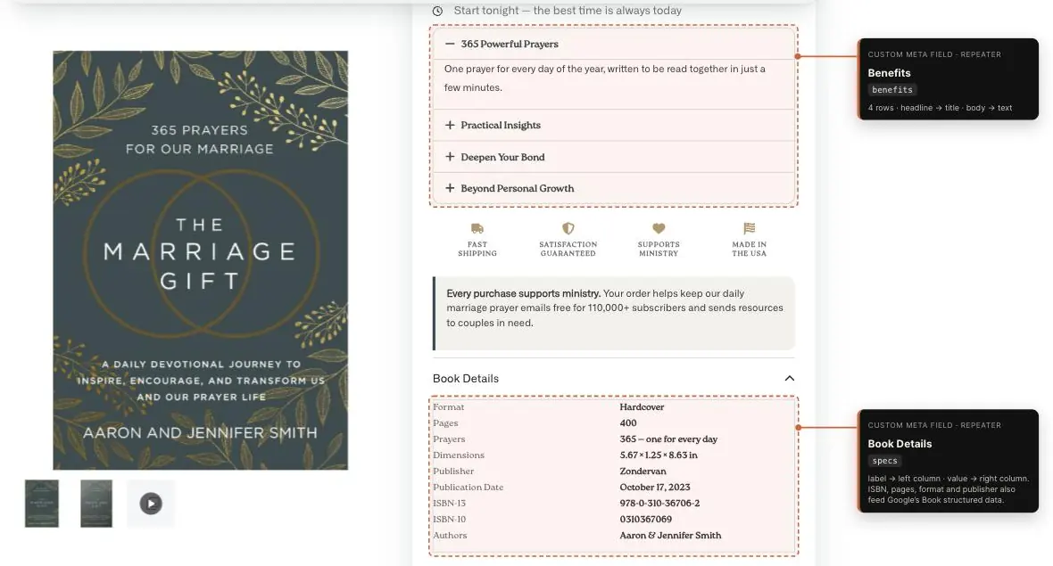The image size is (1053, 566).
Task: Click the ISBN-13 value 978-0-310-36706-2
Action: coord(659,503)
